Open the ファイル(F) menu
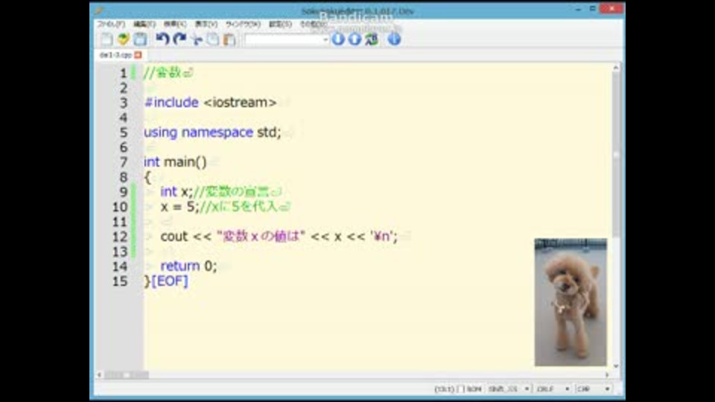715x402 pixels. 111,24
